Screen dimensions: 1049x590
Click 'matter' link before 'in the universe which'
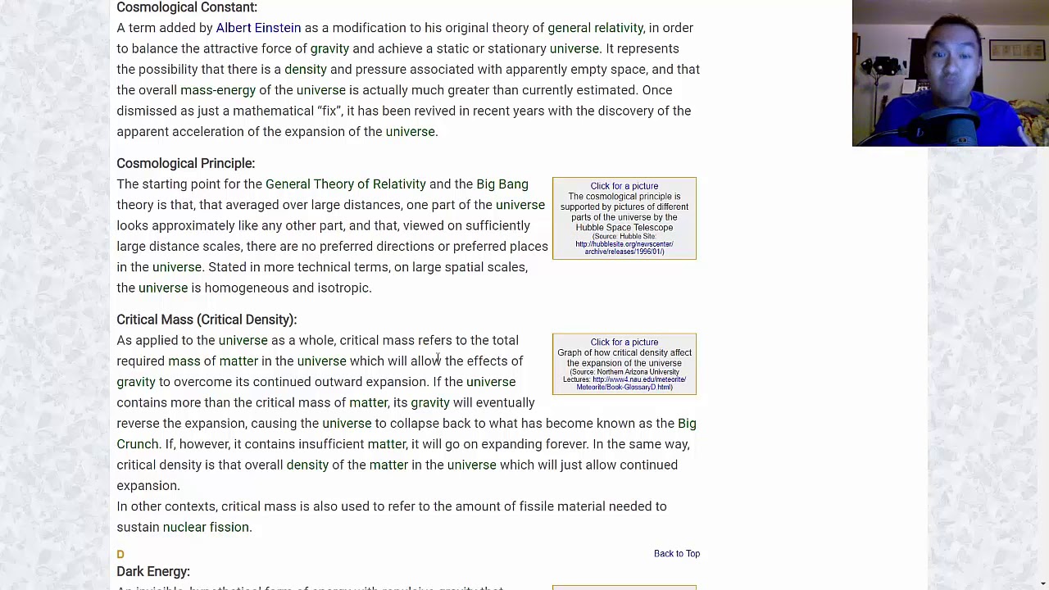point(388,465)
